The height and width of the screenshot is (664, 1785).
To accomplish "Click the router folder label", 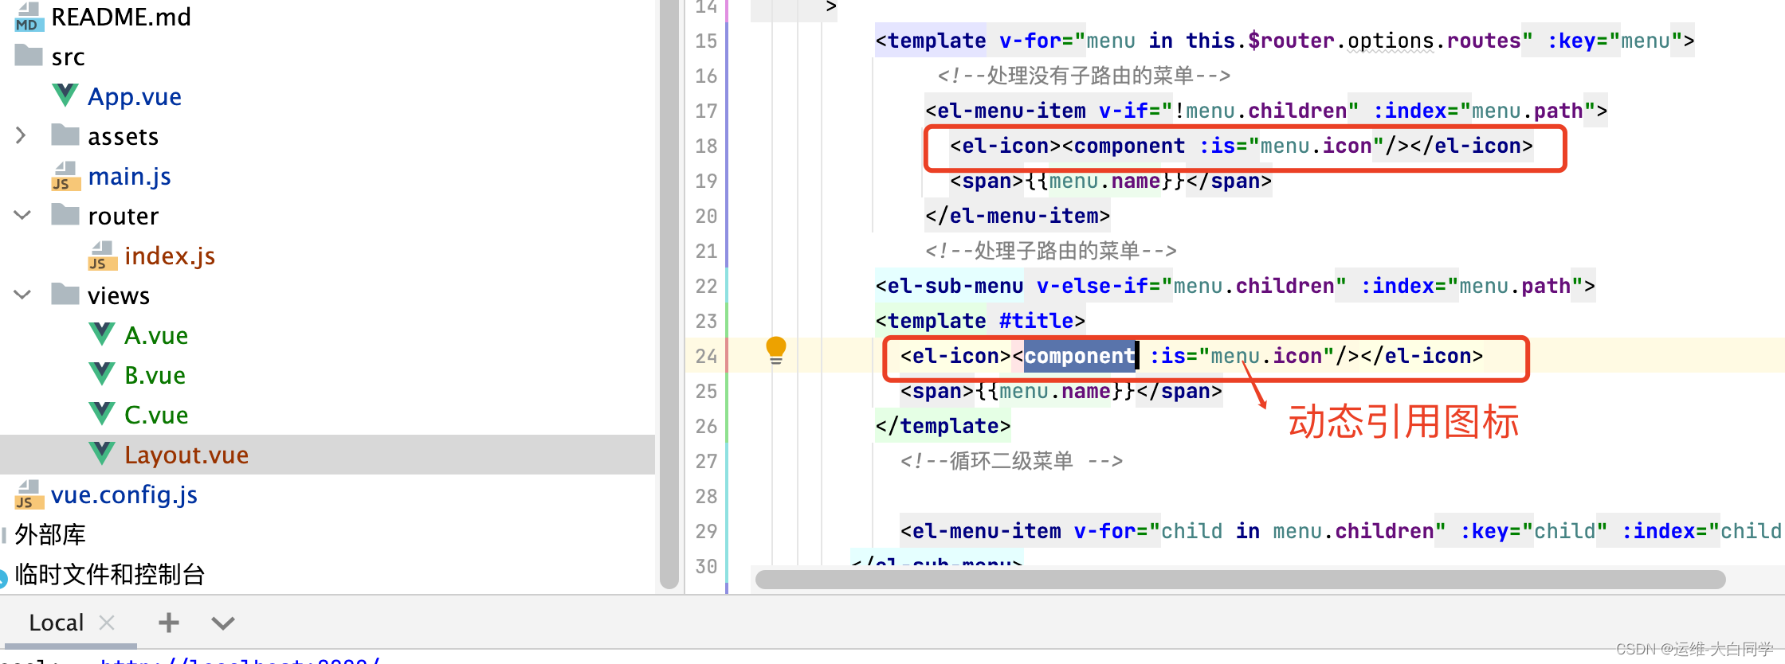I will (x=123, y=216).
